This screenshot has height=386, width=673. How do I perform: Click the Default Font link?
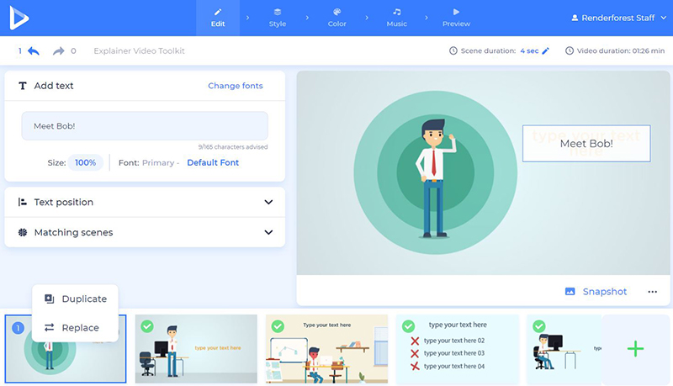[213, 162]
